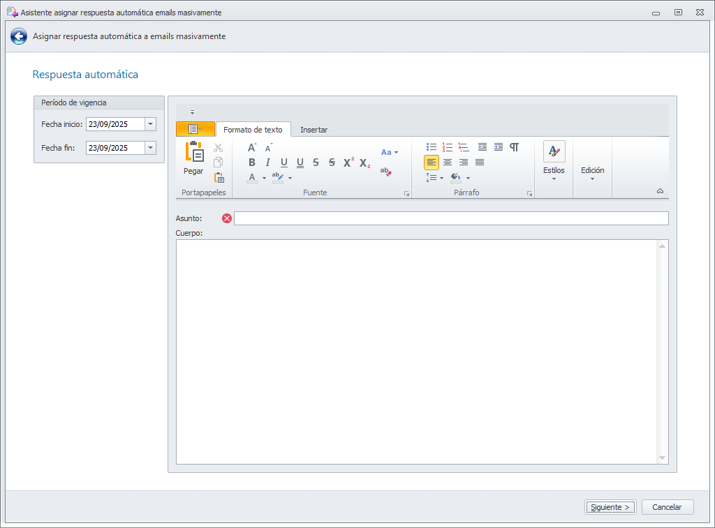715x528 pixels.
Task: Toggle Italic text formatting
Action: click(267, 163)
